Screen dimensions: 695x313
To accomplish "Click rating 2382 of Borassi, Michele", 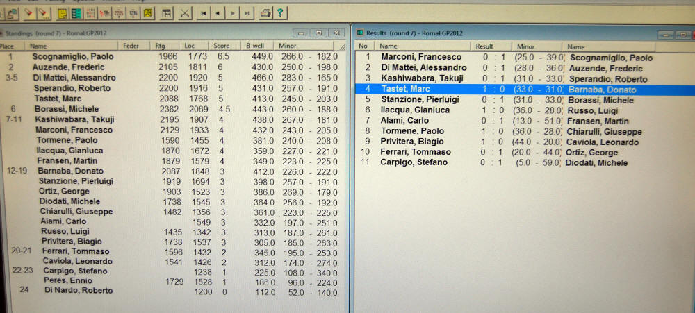I will point(170,110).
